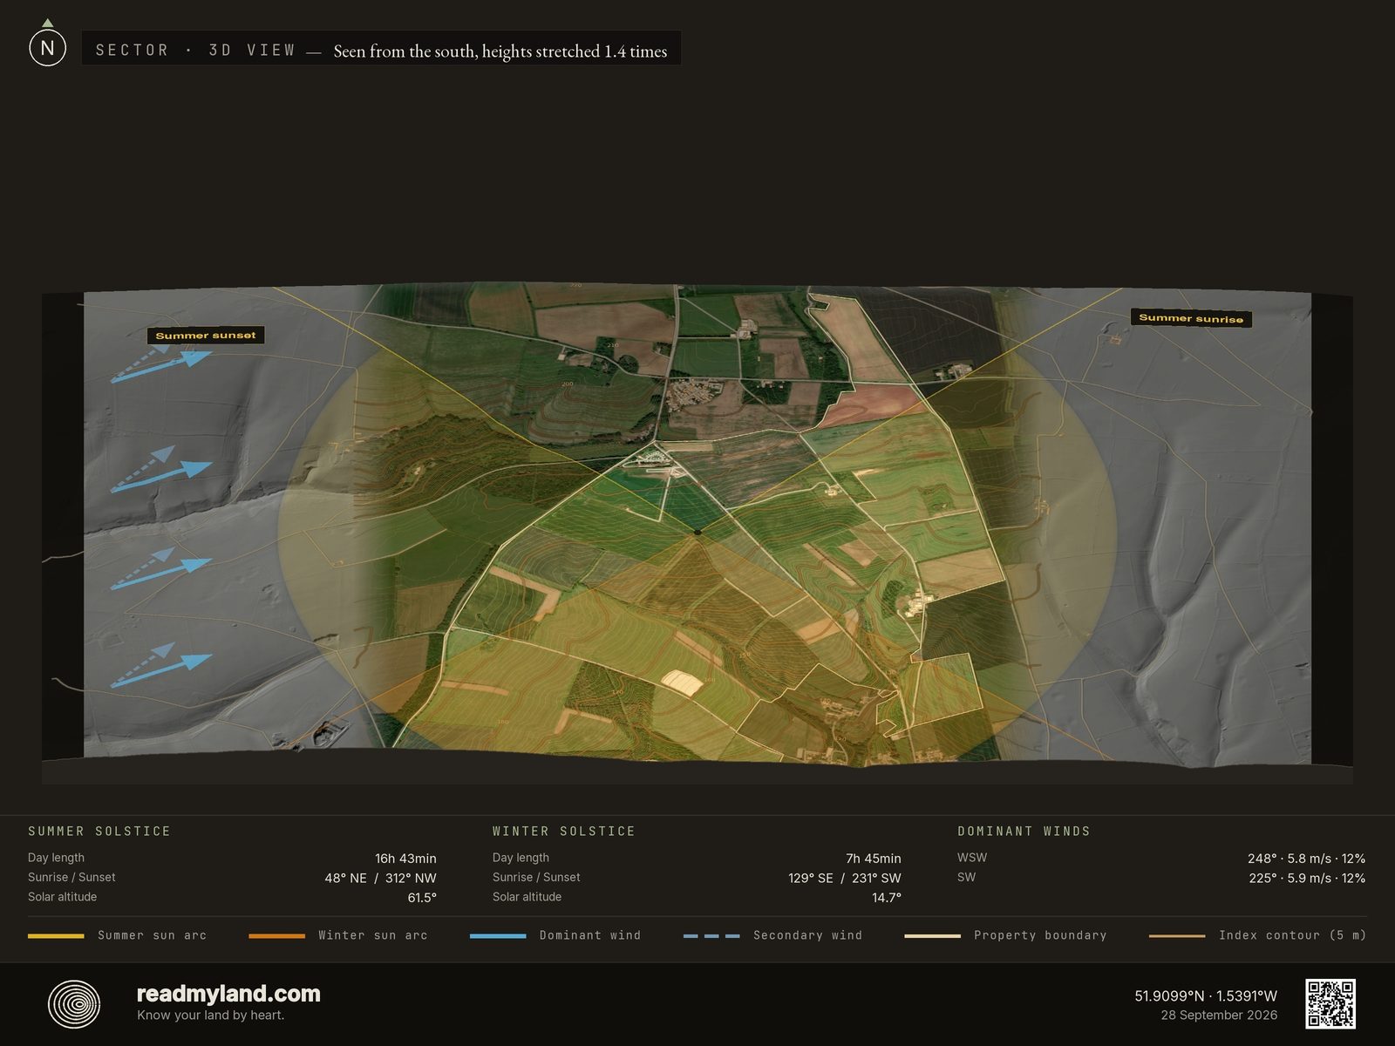The width and height of the screenshot is (1395, 1046).
Task: Click the Dominant wind blue legend line
Action: 498,935
